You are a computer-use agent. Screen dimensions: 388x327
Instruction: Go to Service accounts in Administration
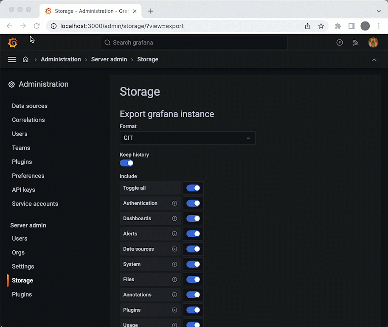point(35,204)
